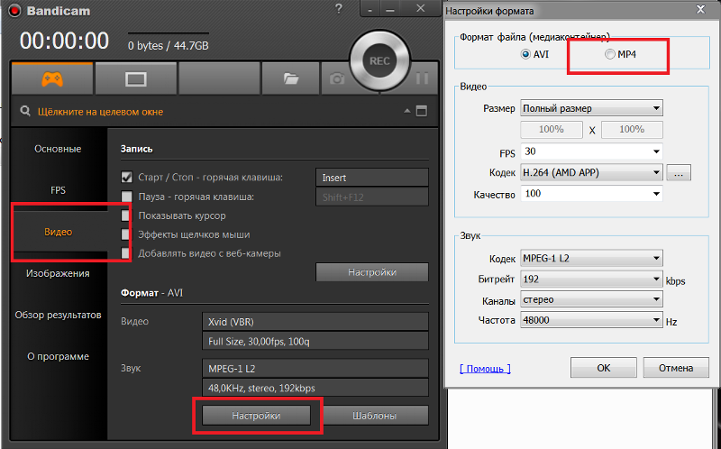This screenshot has width=721, height=449.
Task: Click the width 100% size field
Action: [x=552, y=130]
